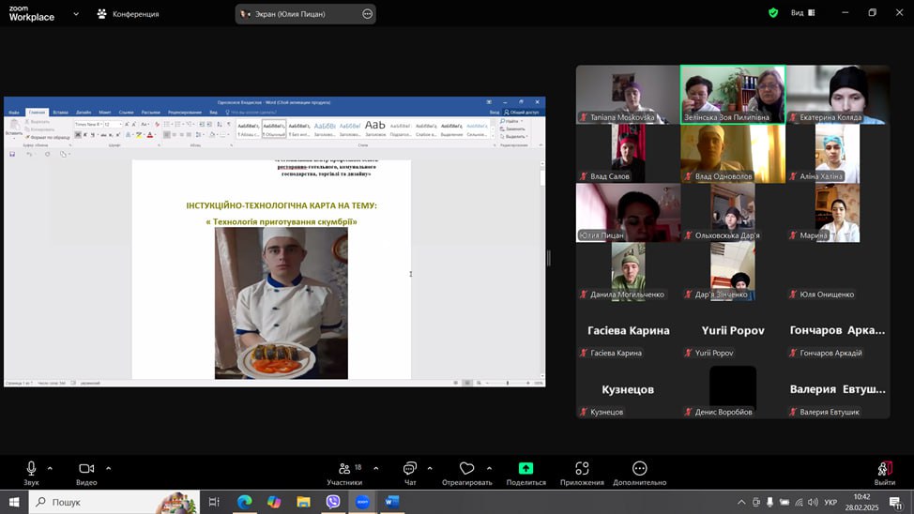Open Viber from the Windows taskbar
This screenshot has height=514, width=914.
(x=333, y=502)
